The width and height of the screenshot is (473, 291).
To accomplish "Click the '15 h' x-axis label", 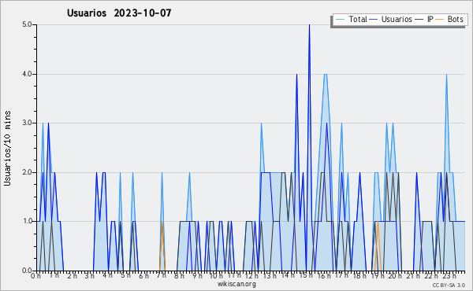I will [306, 275].
